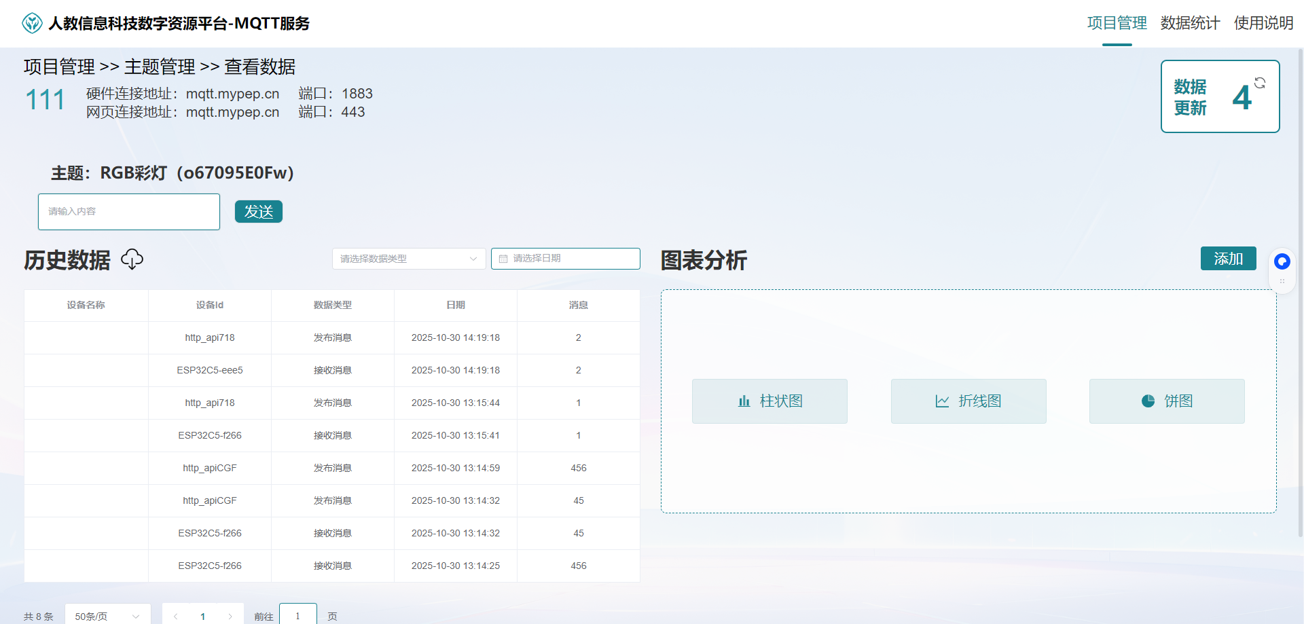Open the 50条/页 page size dropdown

point(107,616)
